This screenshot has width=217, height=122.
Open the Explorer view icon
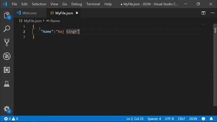[7, 15]
